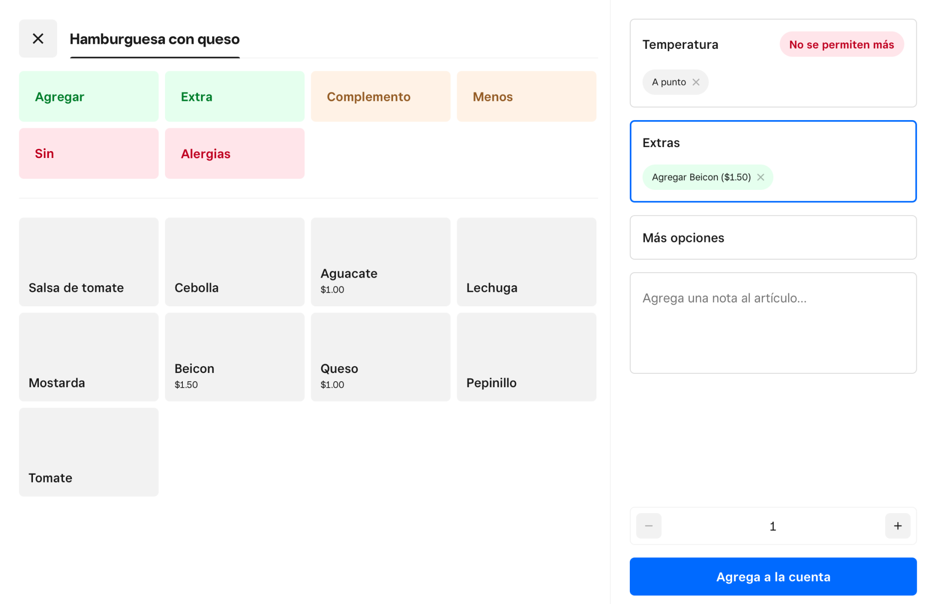This screenshot has height=604, width=936.
Task: Choose the Complemento modifier mode
Action: [380, 96]
